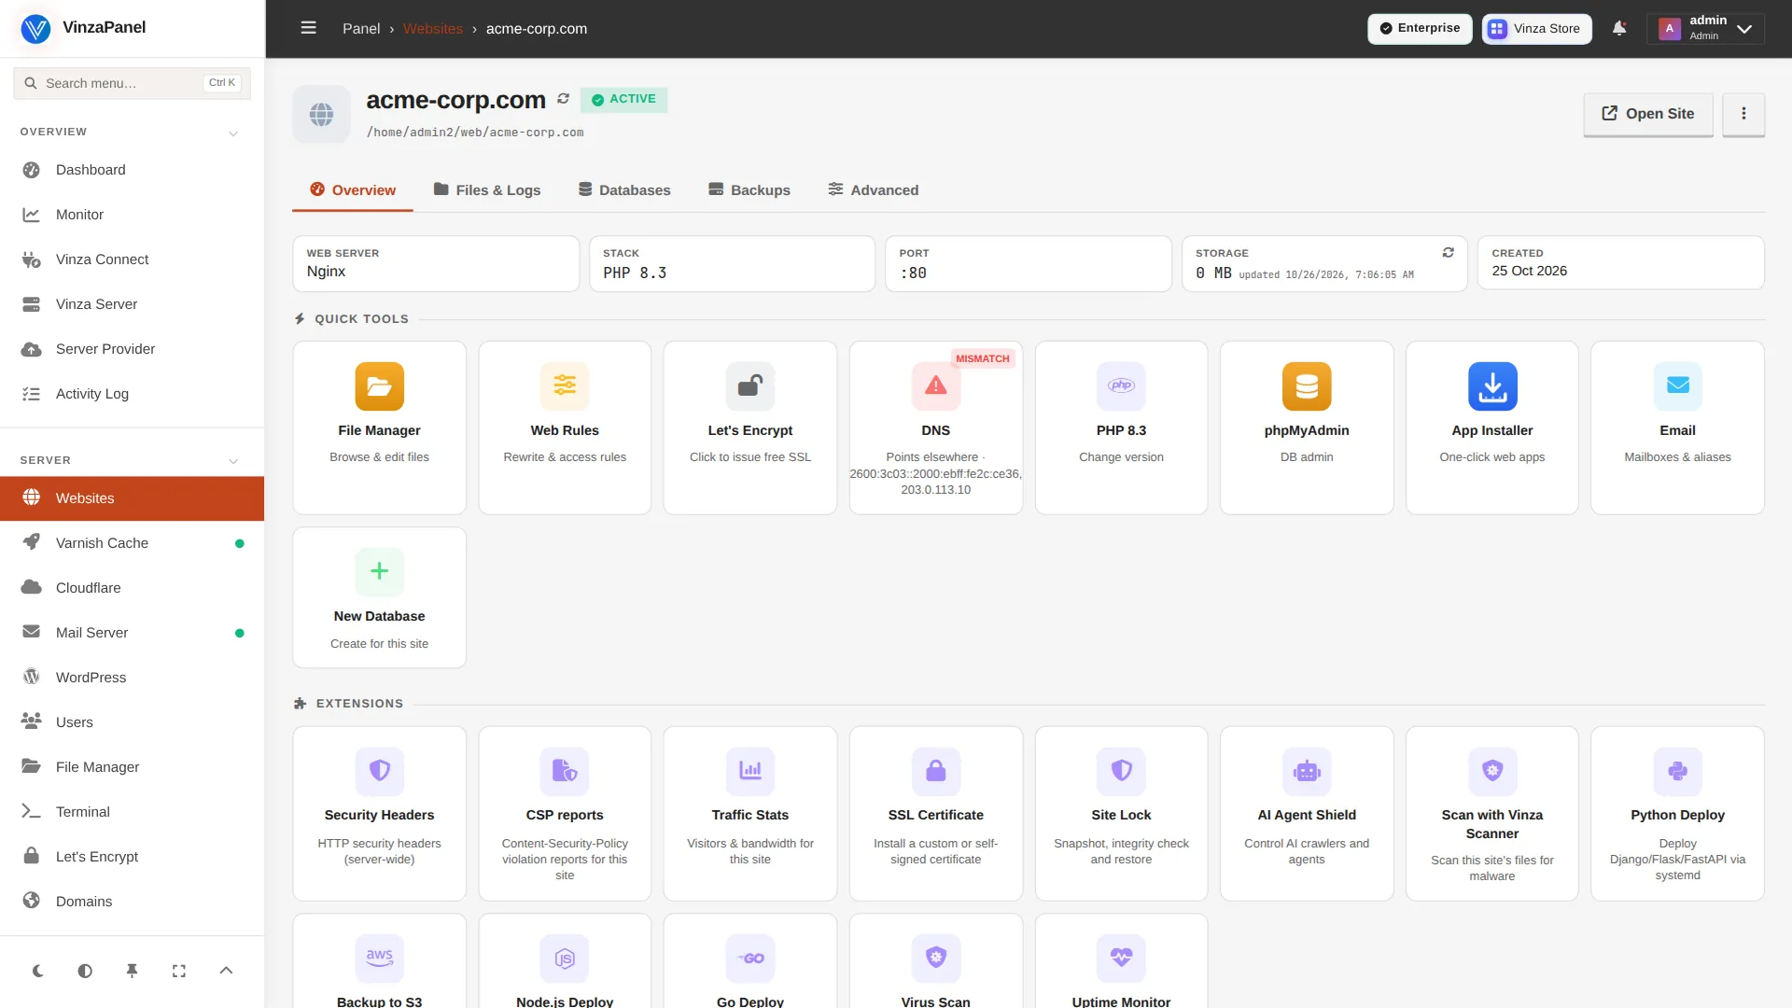Focus the Search menu field
This screenshot has width=1792, height=1008.
(x=132, y=83)
